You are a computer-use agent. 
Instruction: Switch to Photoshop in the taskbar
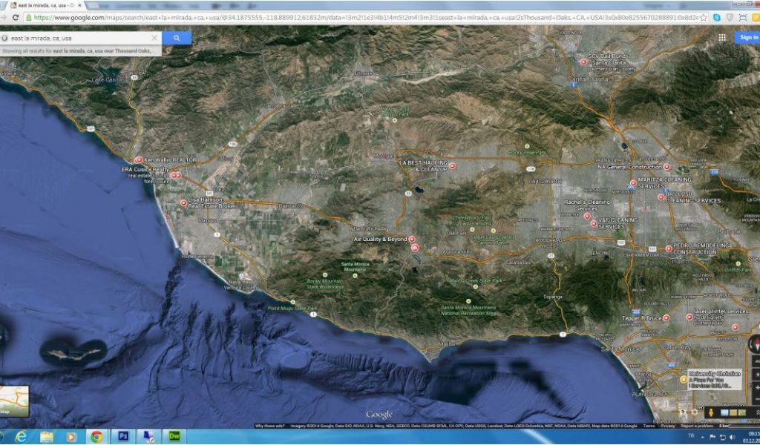(x=123, y=436)
